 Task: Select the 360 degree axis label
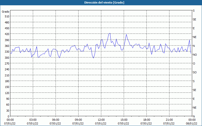7,46
